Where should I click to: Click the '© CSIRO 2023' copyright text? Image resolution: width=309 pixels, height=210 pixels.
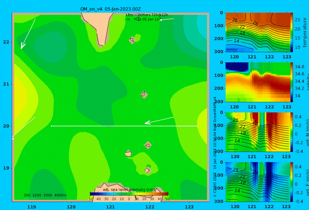tap(215, 185)
